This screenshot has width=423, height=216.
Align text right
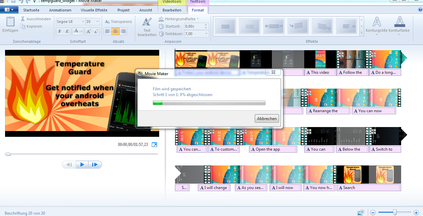pyautogui.click(x=123, y=31)
